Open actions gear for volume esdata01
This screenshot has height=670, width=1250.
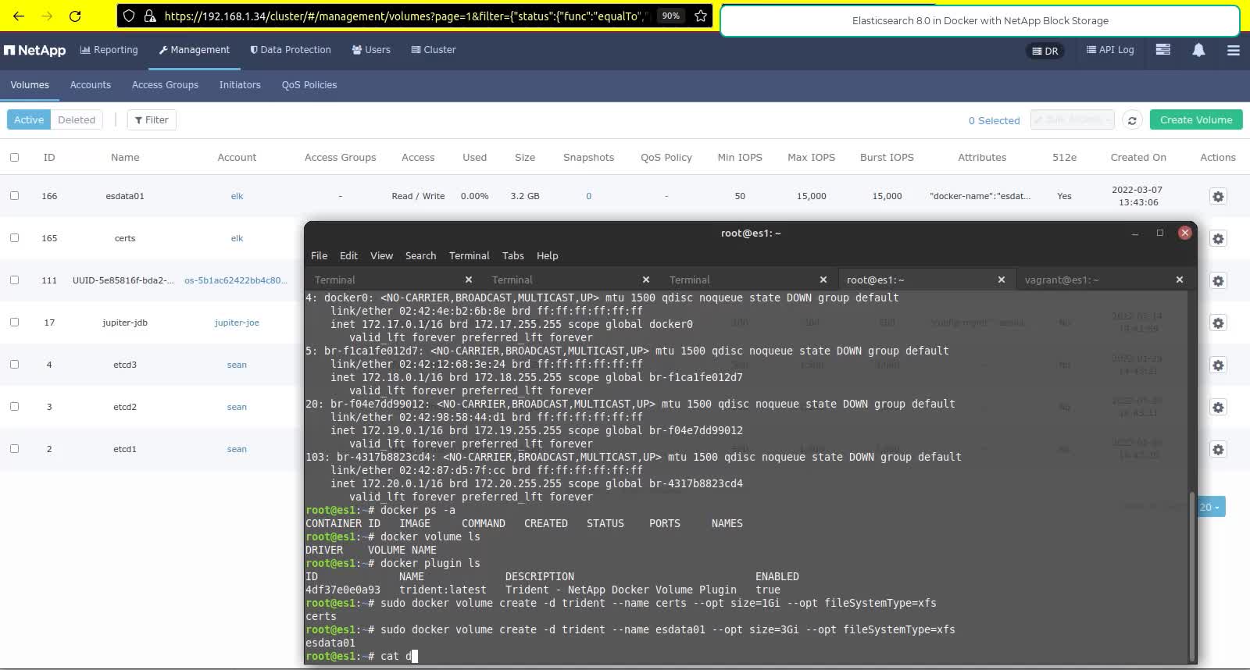[x=1218, y=196]
